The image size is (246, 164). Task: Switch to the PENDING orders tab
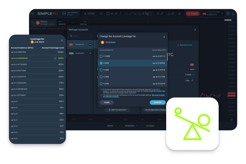[129, 126]
